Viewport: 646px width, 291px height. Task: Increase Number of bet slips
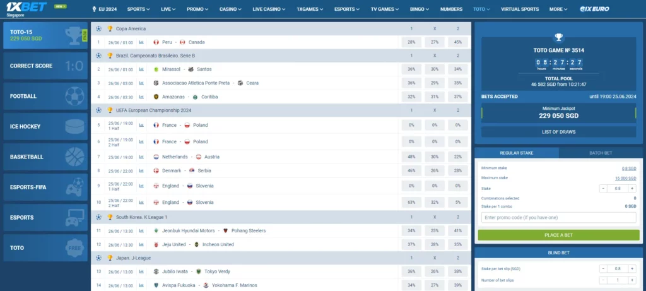632,280
